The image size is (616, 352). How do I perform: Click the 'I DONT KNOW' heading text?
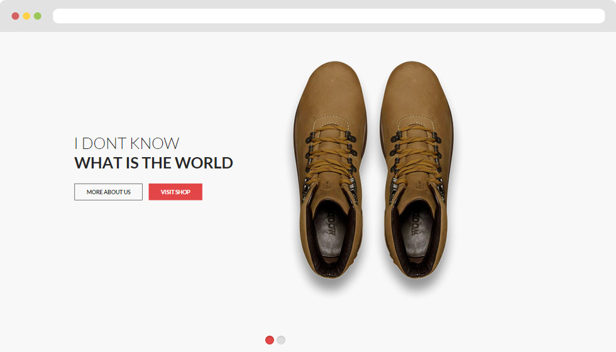tap(127, 143)
